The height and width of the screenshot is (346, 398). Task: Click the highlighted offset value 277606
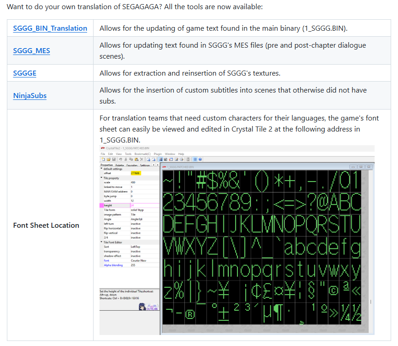click(x=135, y=173)
